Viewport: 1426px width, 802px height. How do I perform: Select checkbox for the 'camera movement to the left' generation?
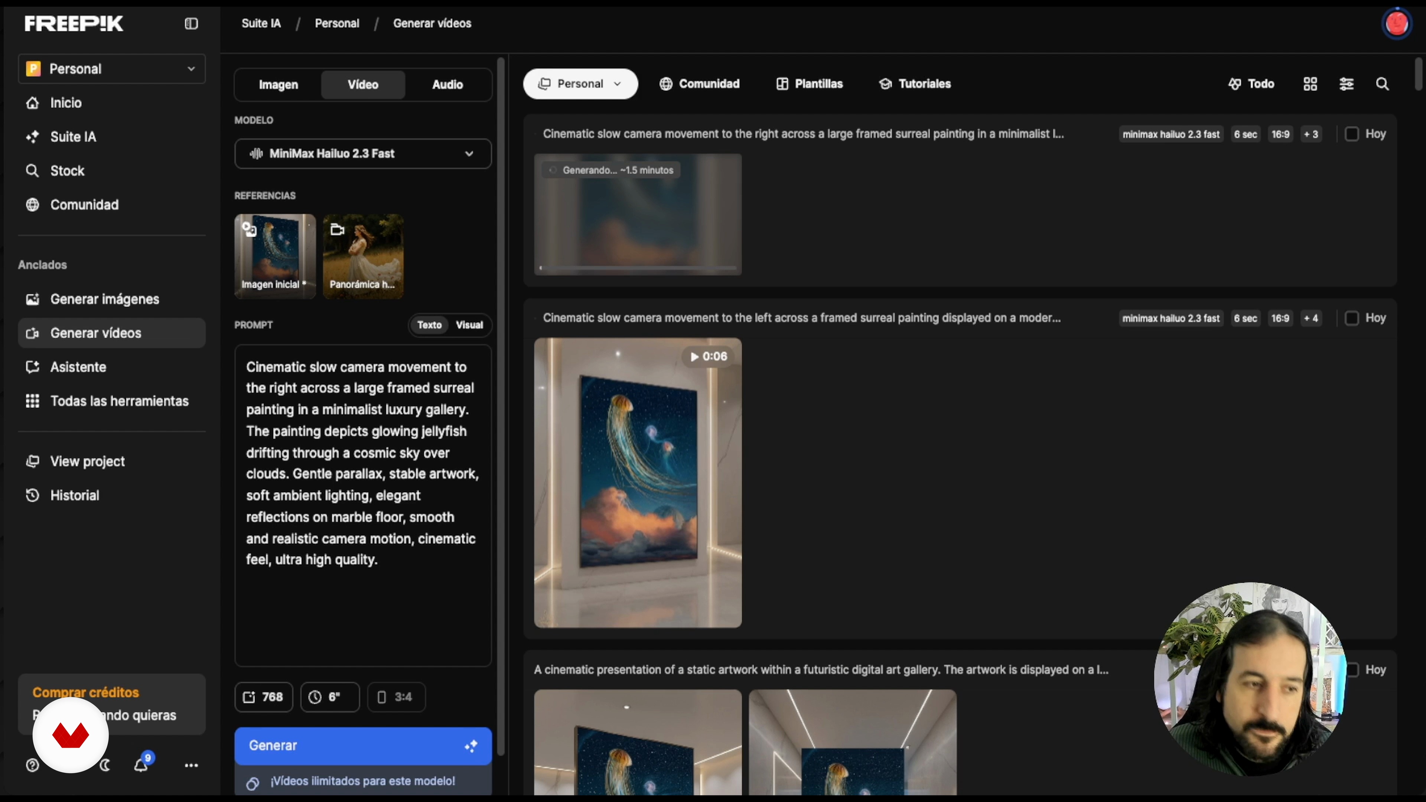tap(1351, 318)
